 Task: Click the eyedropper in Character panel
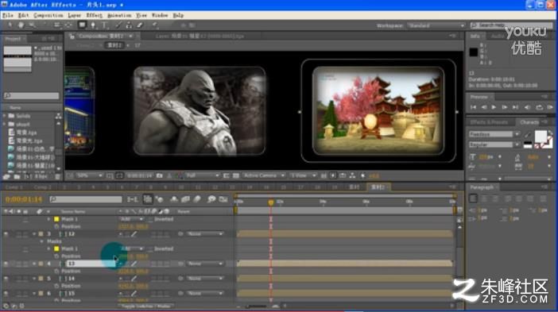coord(527,134)
